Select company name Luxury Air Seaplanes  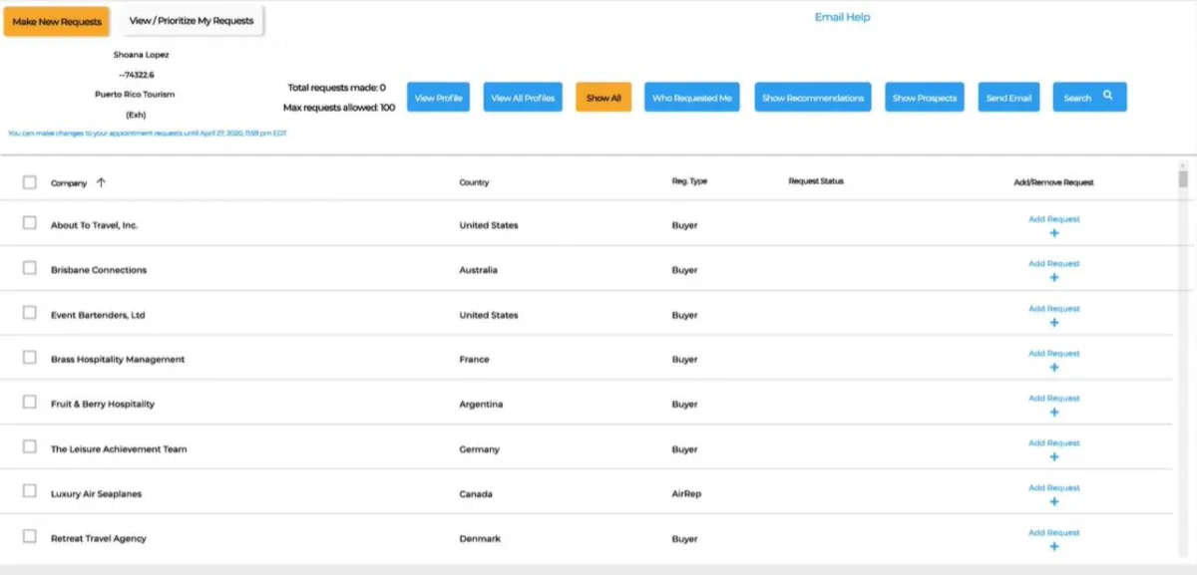pyautogui.click(x=97, y=494)
